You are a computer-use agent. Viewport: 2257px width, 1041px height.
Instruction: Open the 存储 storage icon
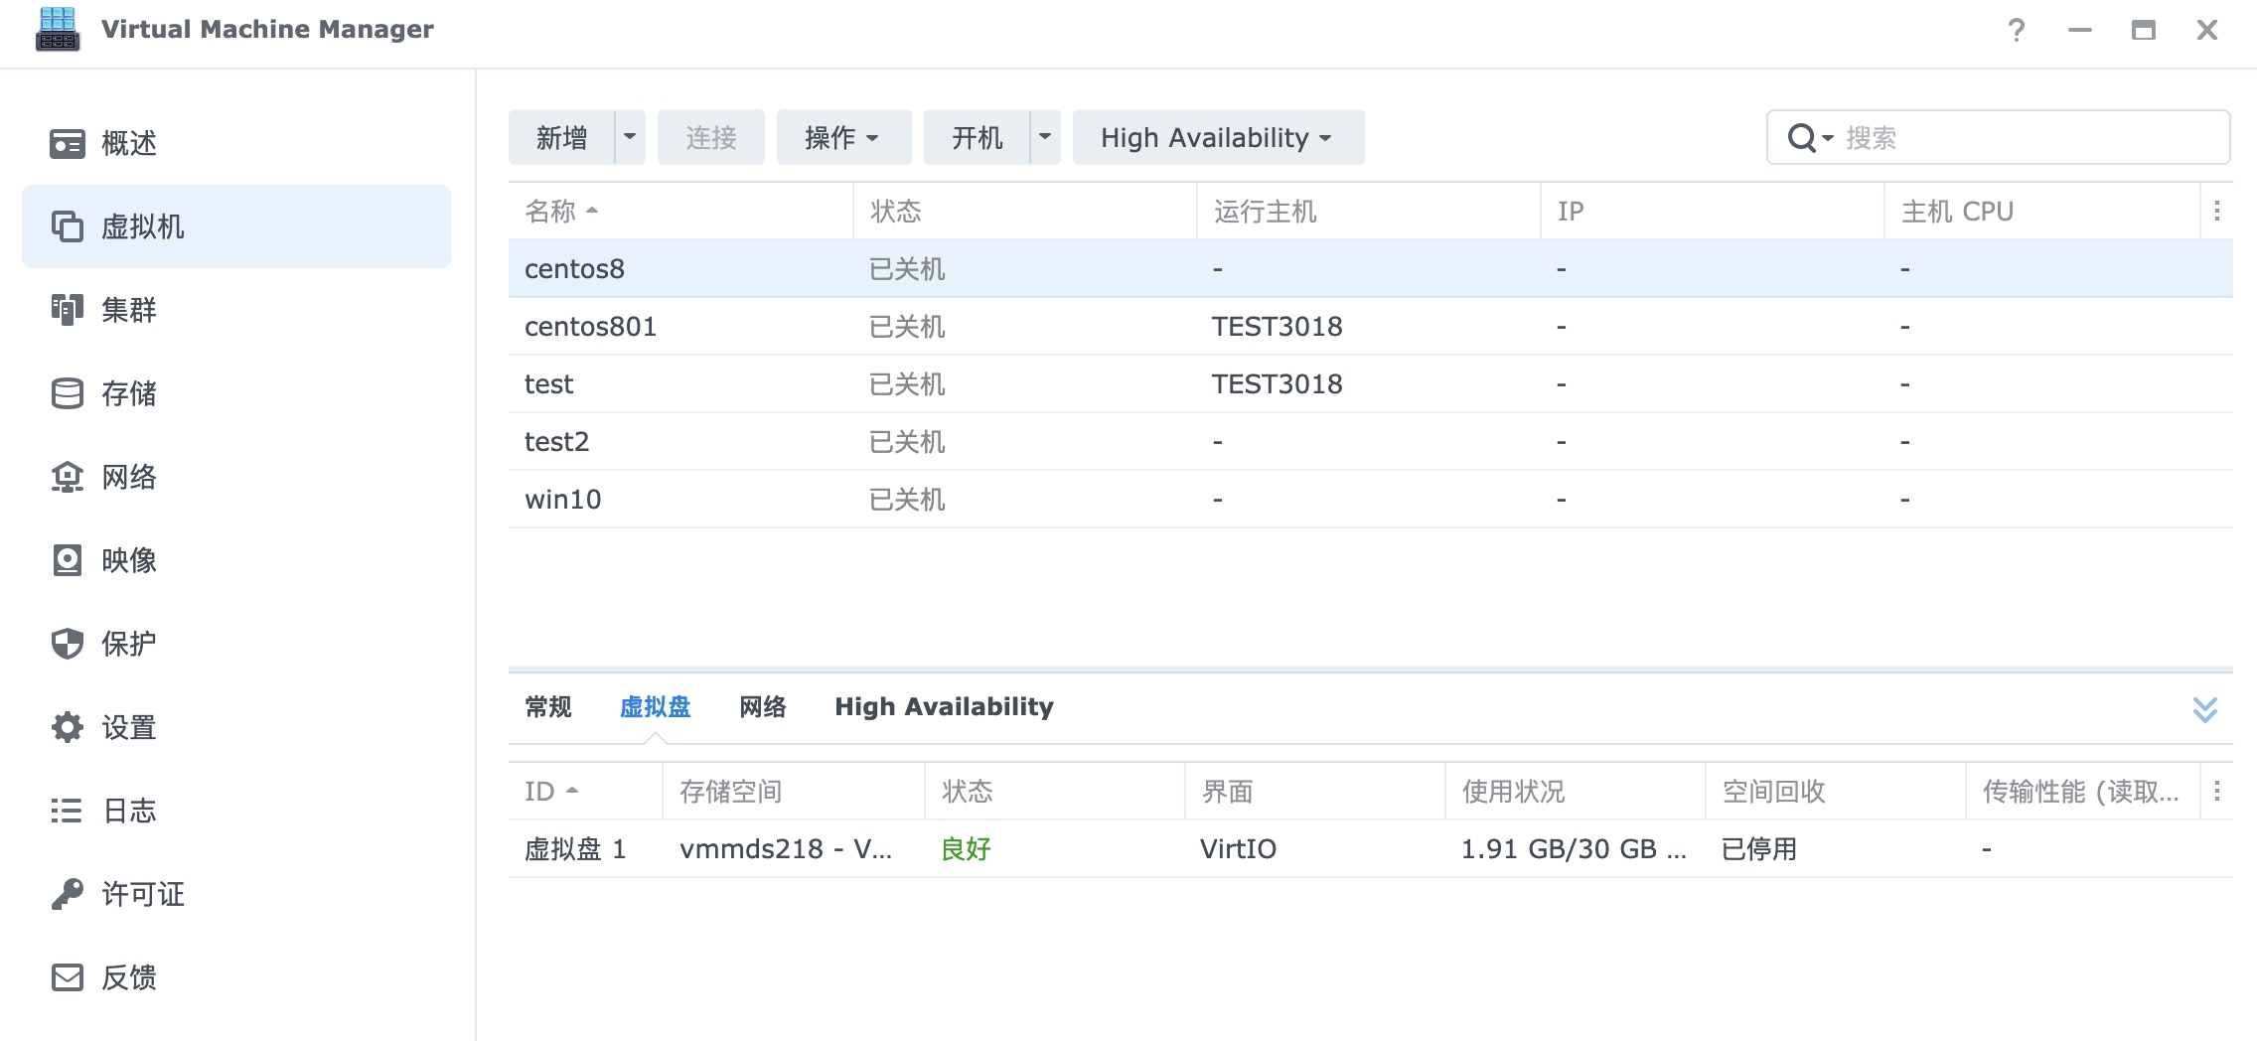click(67, 393)
